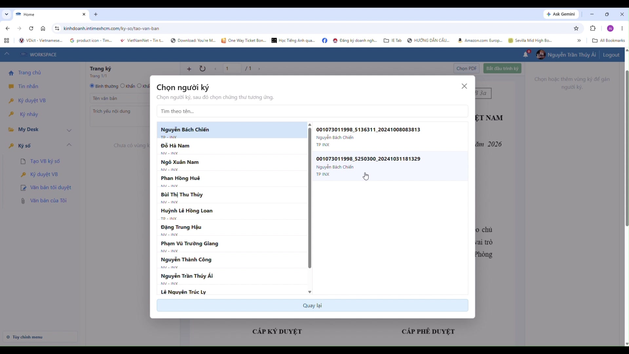Click the Logout link
This screenshot has height=354, width=629.
611,55
